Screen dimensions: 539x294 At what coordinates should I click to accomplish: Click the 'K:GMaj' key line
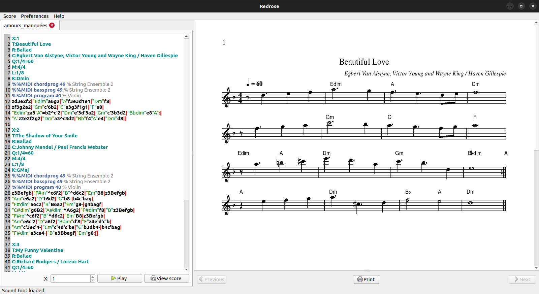tap(21, 170)
